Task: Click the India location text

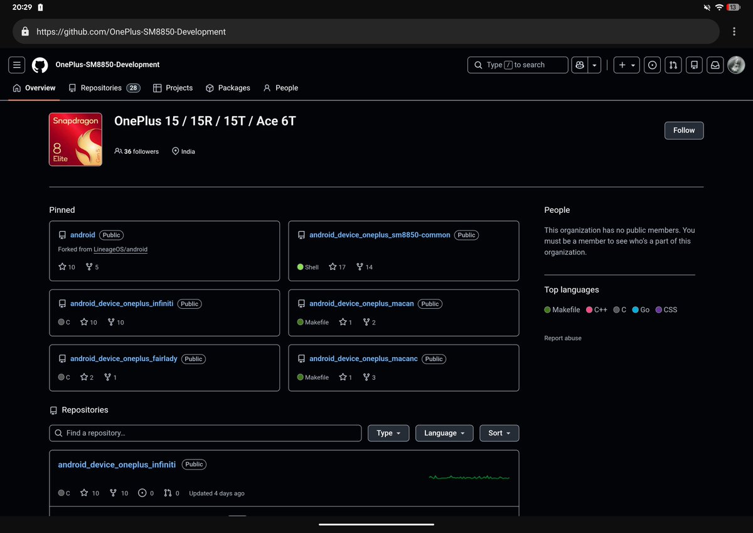Action: point(188,151)
